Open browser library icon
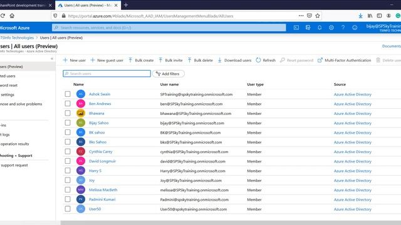401x225 pixels. (370, 16)
